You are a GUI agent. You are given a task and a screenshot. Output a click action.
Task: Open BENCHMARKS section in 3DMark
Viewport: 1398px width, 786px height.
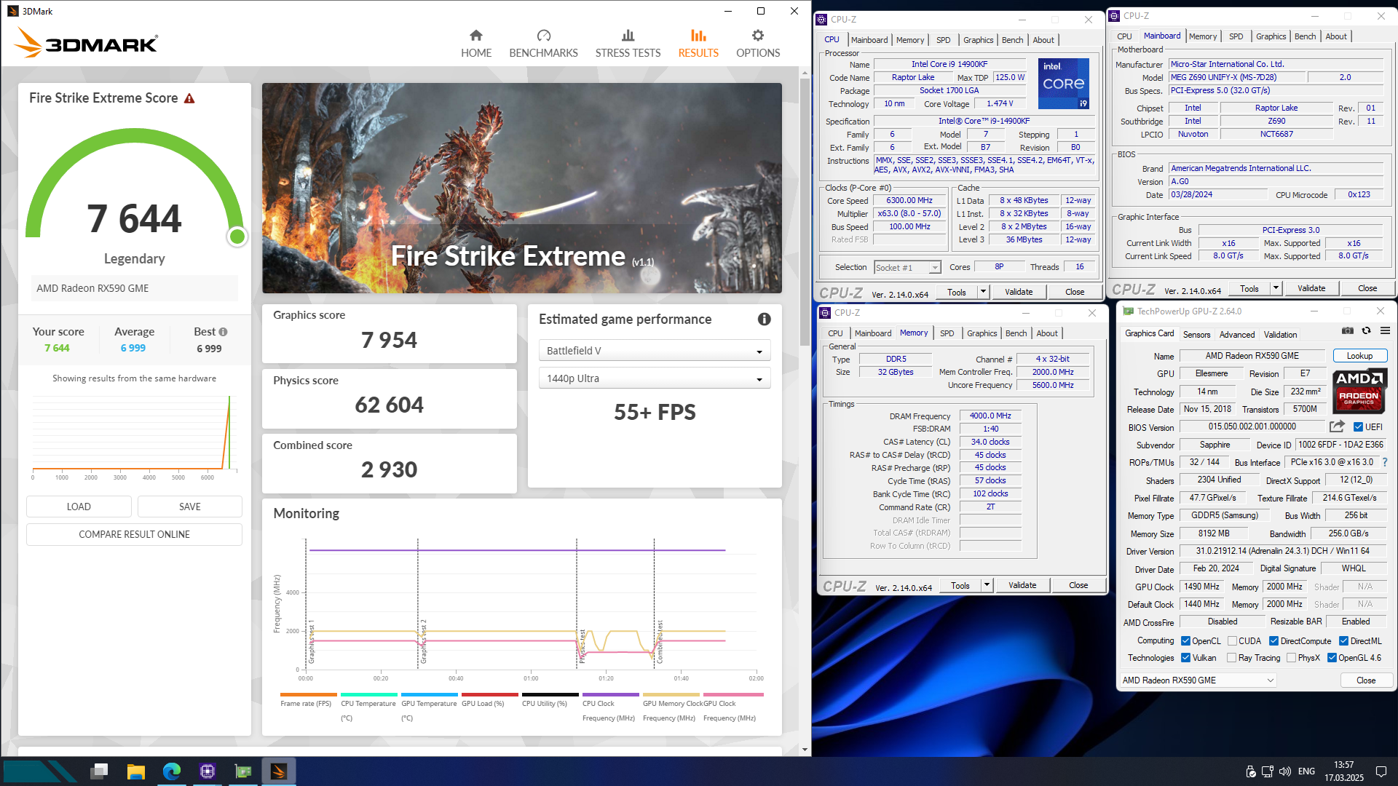click(543, 44)
